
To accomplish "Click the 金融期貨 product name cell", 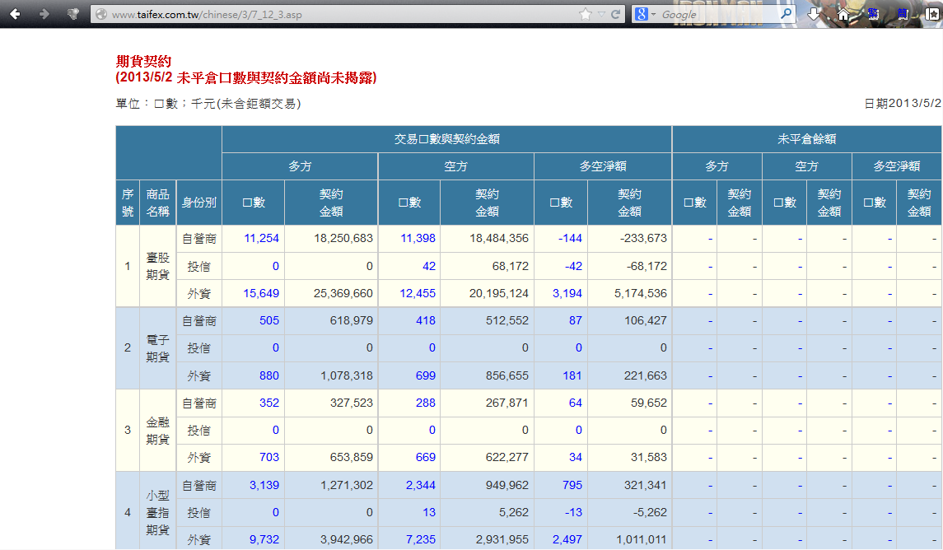I will click(157, 431).
